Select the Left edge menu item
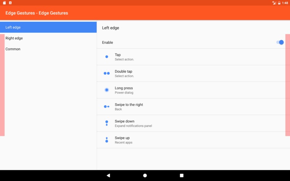 coord(48,28)
